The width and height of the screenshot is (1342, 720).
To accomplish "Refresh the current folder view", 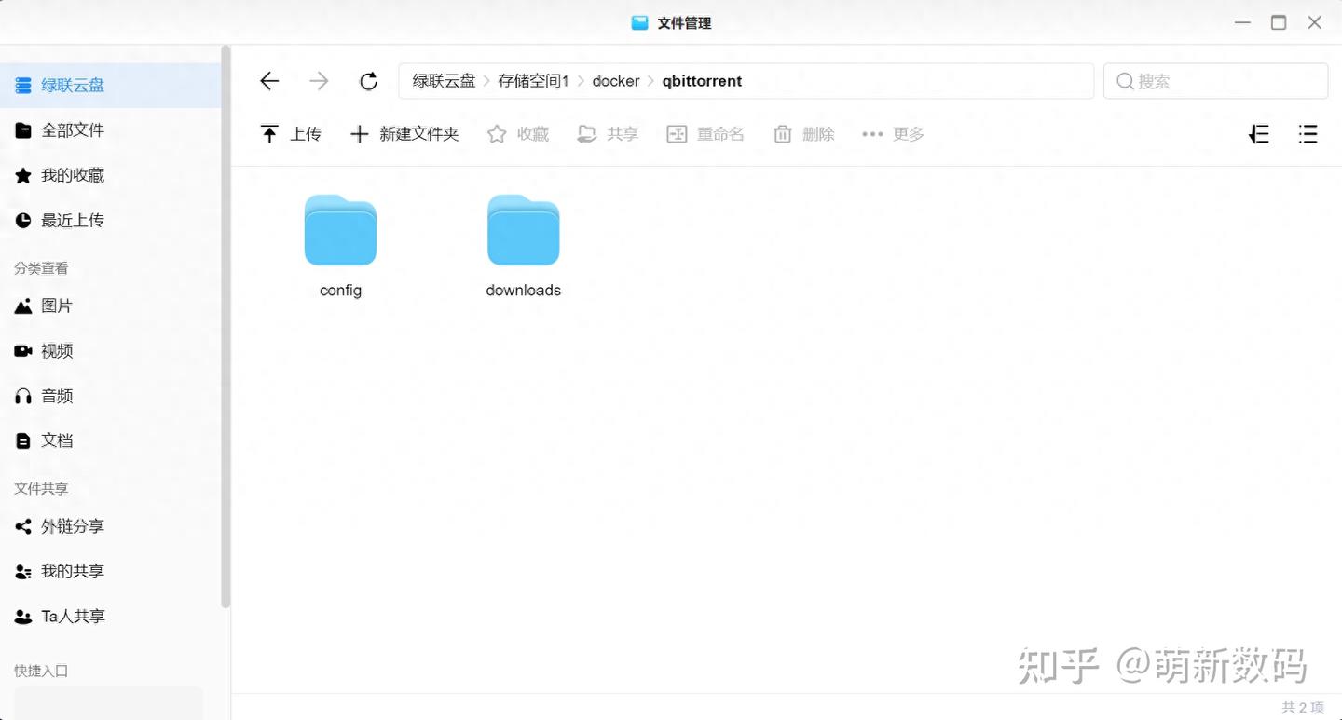I will click(x=368, y=81).
